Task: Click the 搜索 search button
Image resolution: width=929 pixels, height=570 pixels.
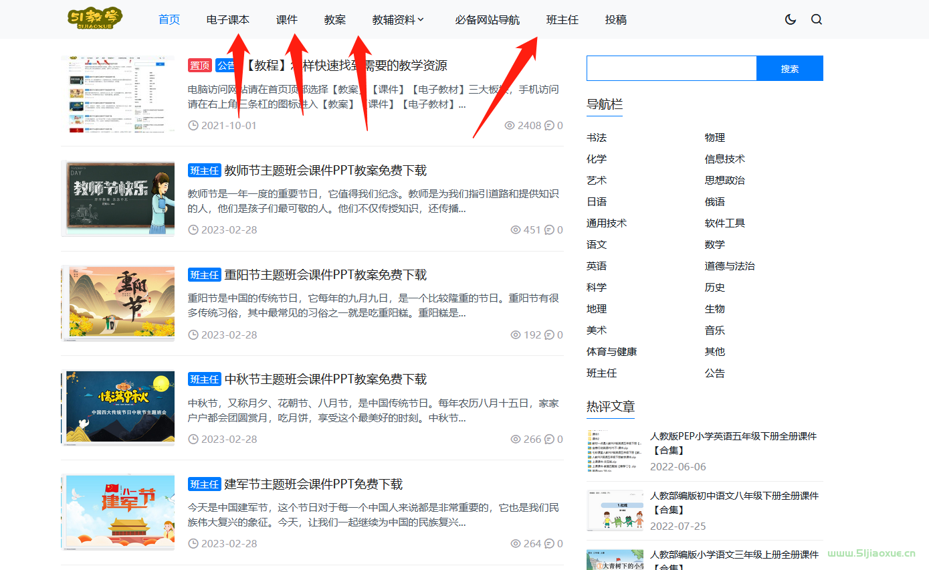Action: tap(790, 68)
